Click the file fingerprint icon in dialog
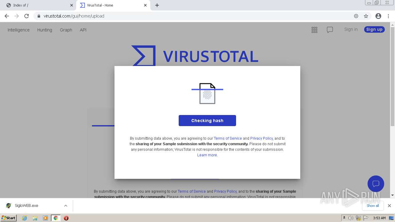The width and height of the screenshot is (395, 222). click(x=207, y=93)
